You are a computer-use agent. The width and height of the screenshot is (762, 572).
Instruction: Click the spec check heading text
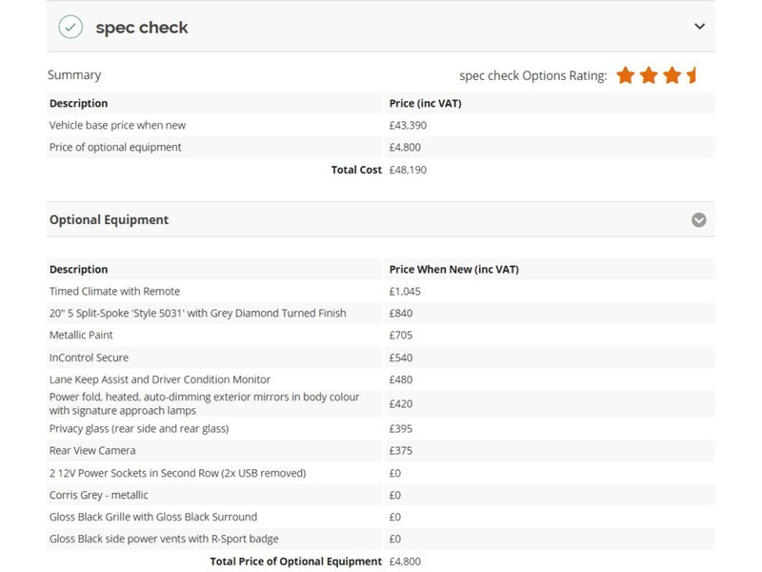click(141, 28)
